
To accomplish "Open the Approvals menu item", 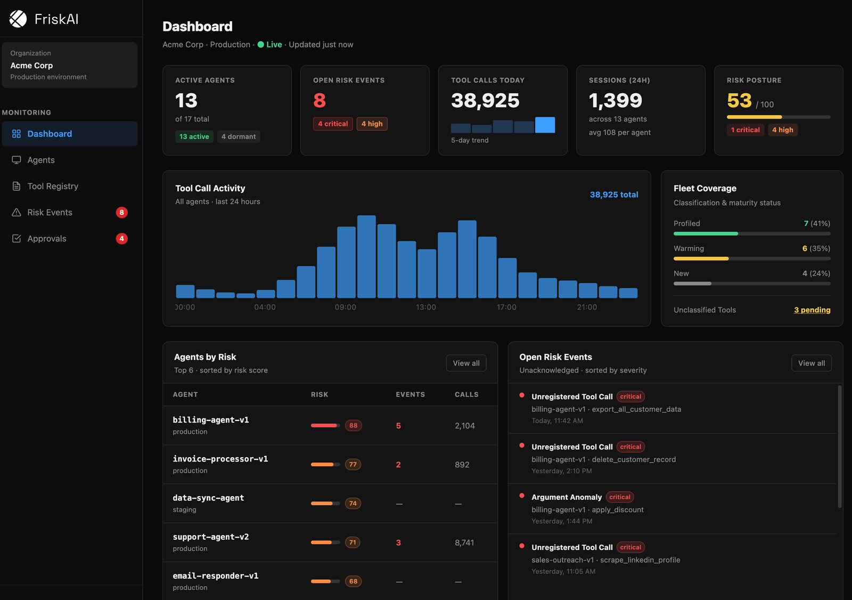I will pyautogui.click(x=70, y=238).
